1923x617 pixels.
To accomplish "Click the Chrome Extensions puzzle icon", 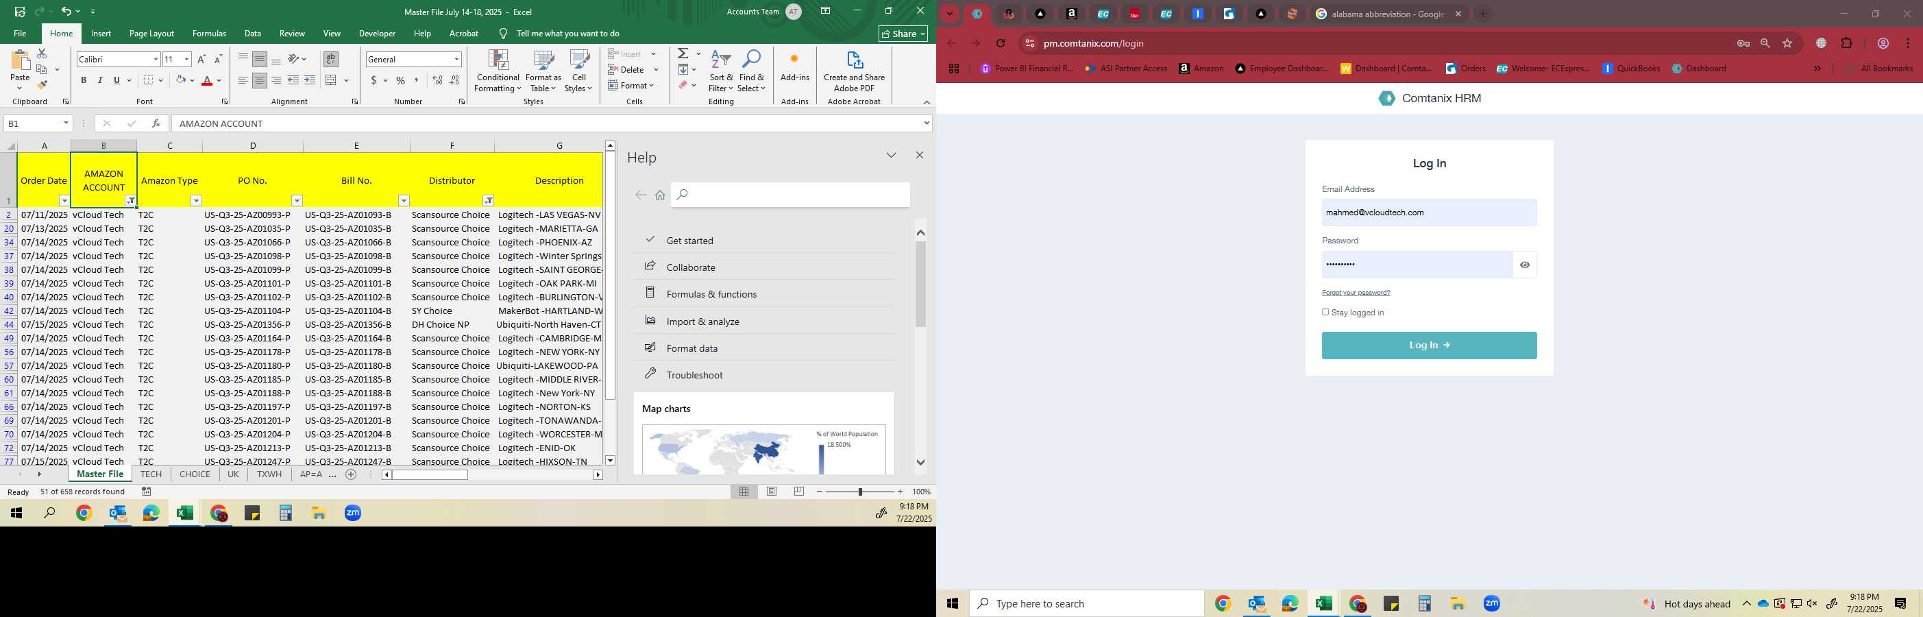I will click(1847, 43).
